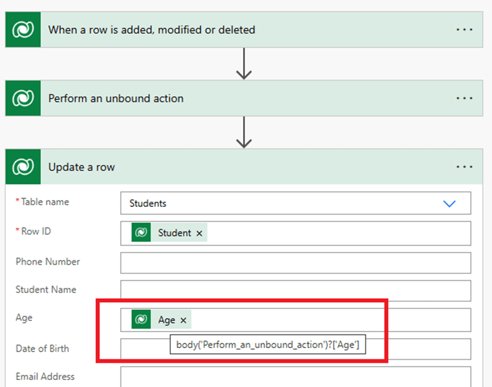This screenshot has height=387, width=492.
Task: Remove the Student token from Row ID
Action: coord(200,233)
